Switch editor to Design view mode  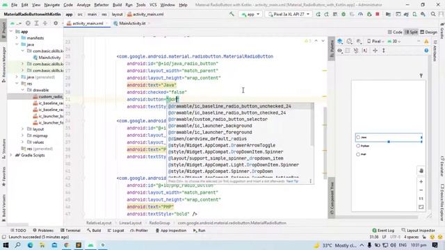coord(428,33)
